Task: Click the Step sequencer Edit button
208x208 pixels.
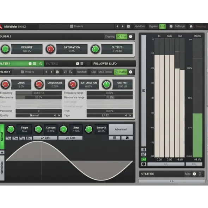Action: click(x=71, y=138)
